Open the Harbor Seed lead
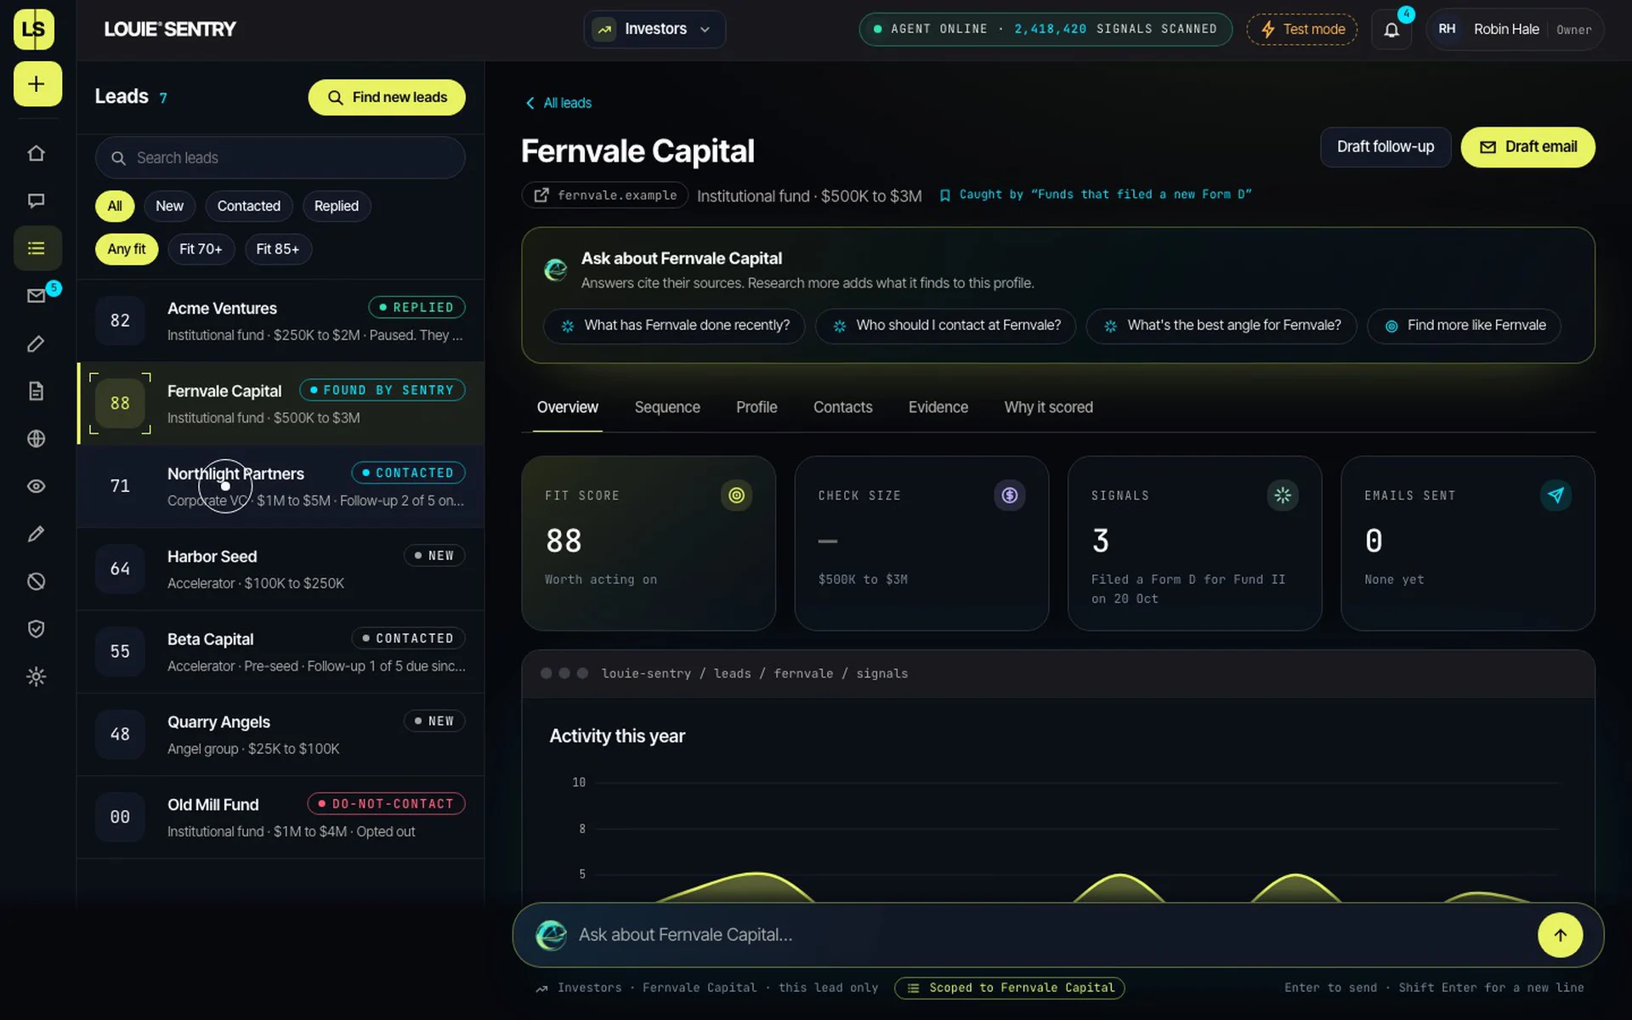1632x1020 pixels. (280, 569)
